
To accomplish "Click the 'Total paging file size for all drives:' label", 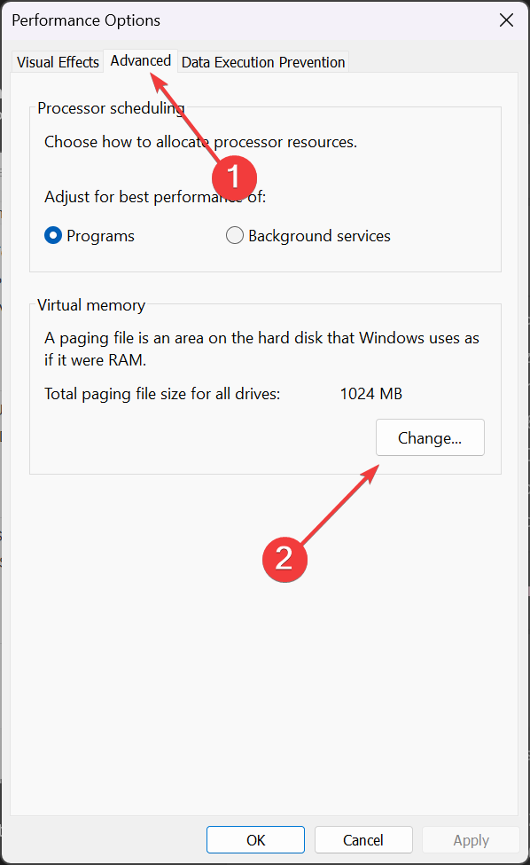I will point(162,394).
